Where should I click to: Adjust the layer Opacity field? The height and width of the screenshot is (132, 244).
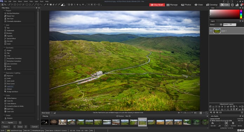pos(230,25)
